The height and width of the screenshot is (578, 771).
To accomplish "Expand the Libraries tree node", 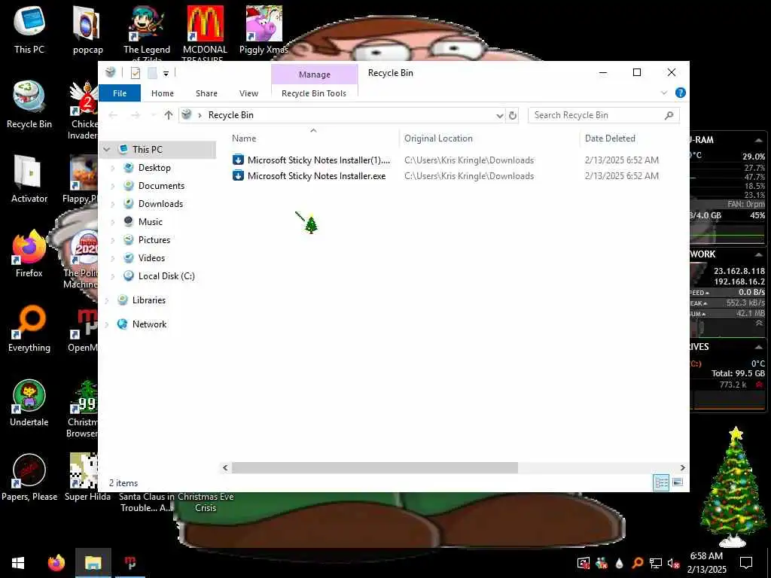I will 107,300.
